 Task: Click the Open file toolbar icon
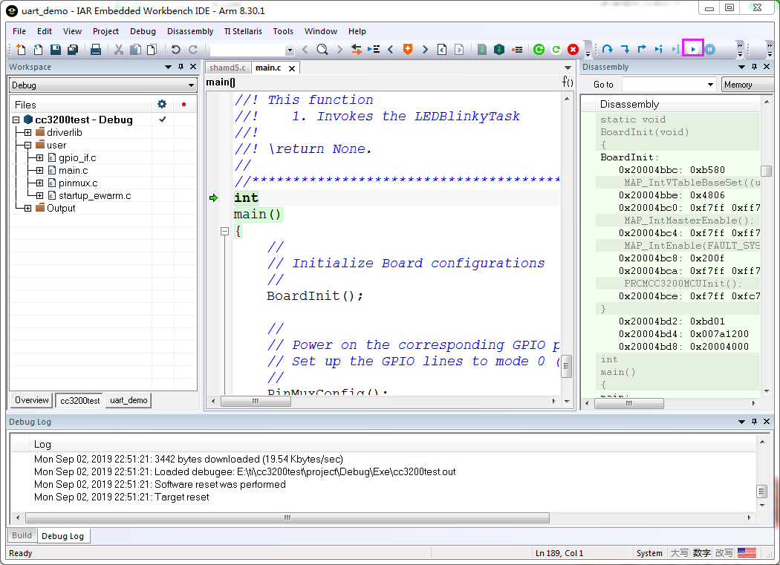tap(39, 49)
